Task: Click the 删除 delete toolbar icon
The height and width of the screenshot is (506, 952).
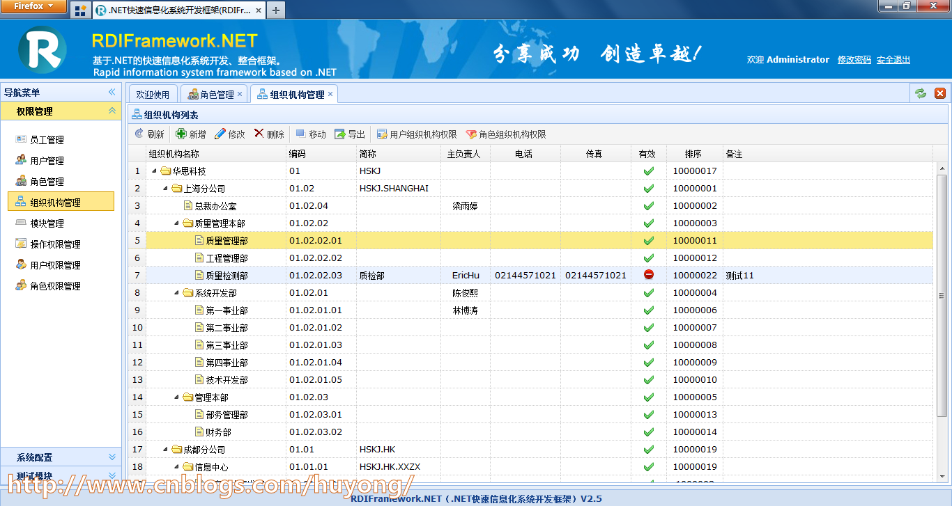Action: [x=268, y=134]
